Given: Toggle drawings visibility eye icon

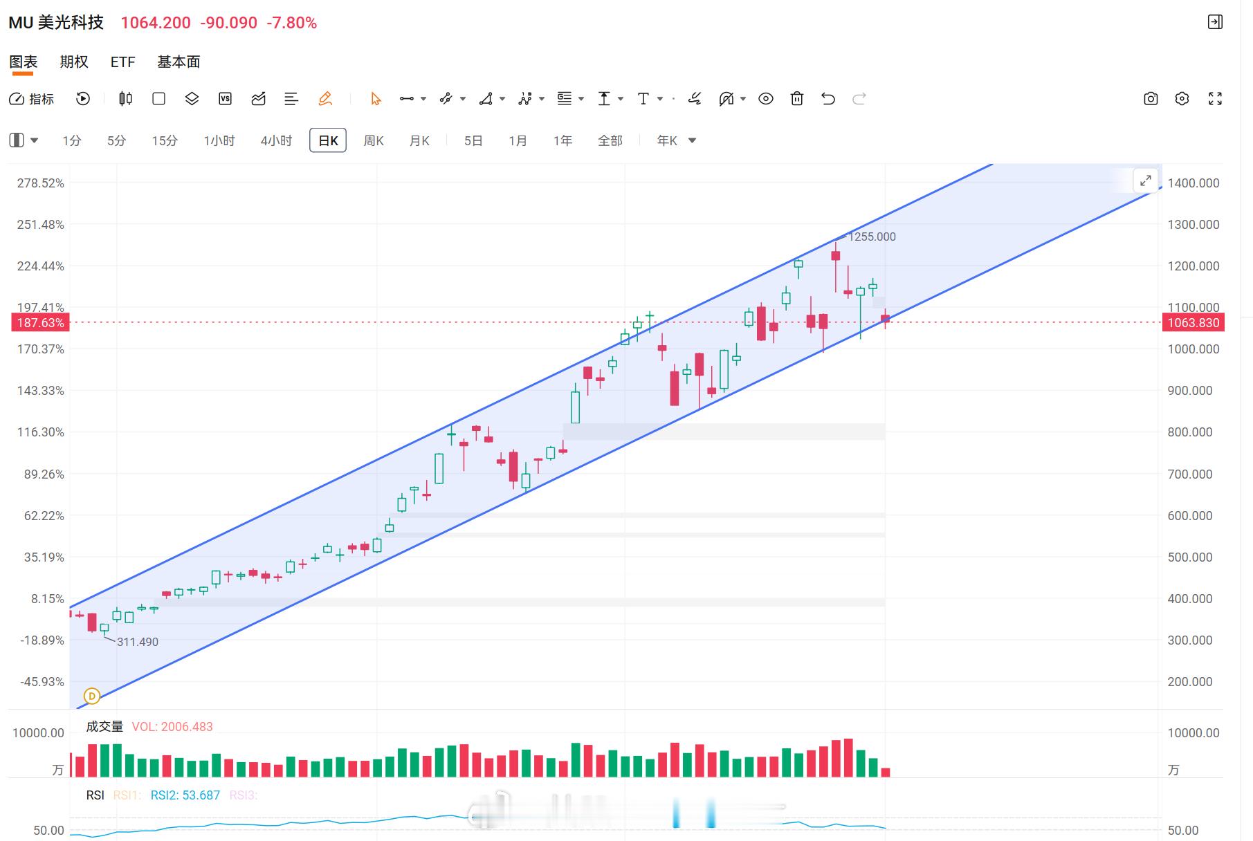Looking at the screenshot, I should (x=765, y=99).
